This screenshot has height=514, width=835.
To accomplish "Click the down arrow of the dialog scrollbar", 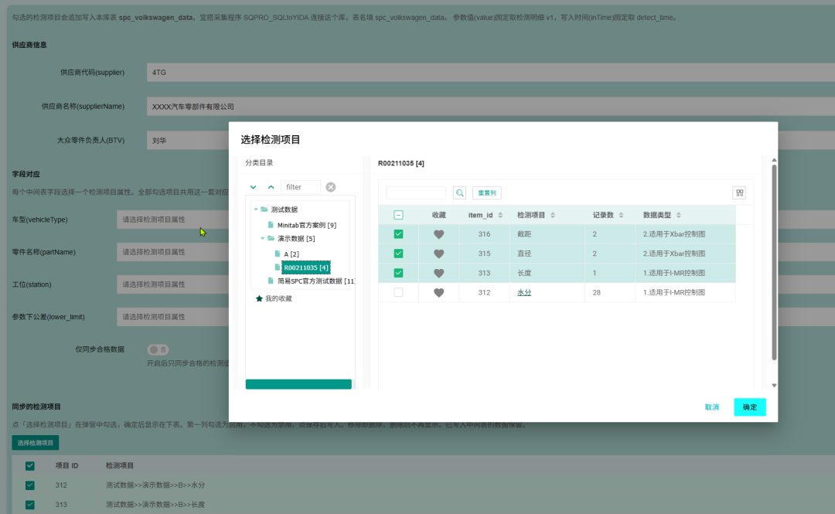I will (x=774, y=385).
